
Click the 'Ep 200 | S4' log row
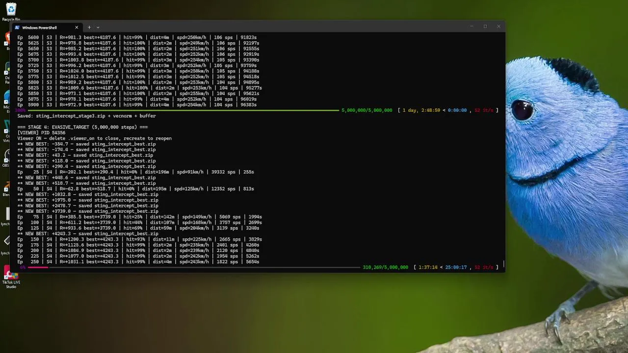(x=138, y=251)
